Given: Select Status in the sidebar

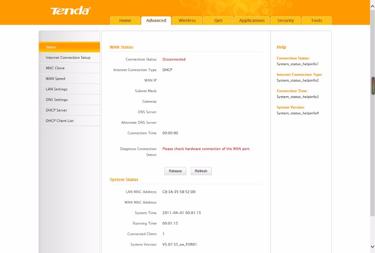Looking at the screenshot, I should 69,47.
